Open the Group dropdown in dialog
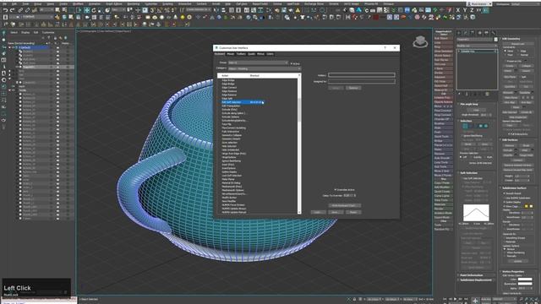The image size is (541, 304). [258, 62]
